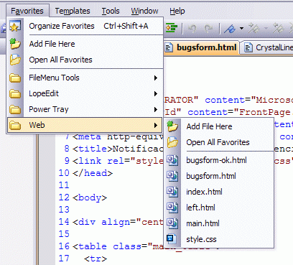Open left.html from Web favorites
This screenshot has height=265, width=293.
(x=219, y=208)
